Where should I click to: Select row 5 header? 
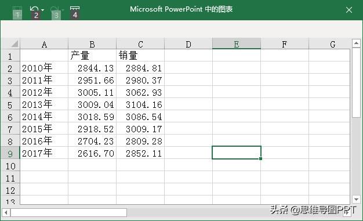pyautogui.click(x=10, y=104)
